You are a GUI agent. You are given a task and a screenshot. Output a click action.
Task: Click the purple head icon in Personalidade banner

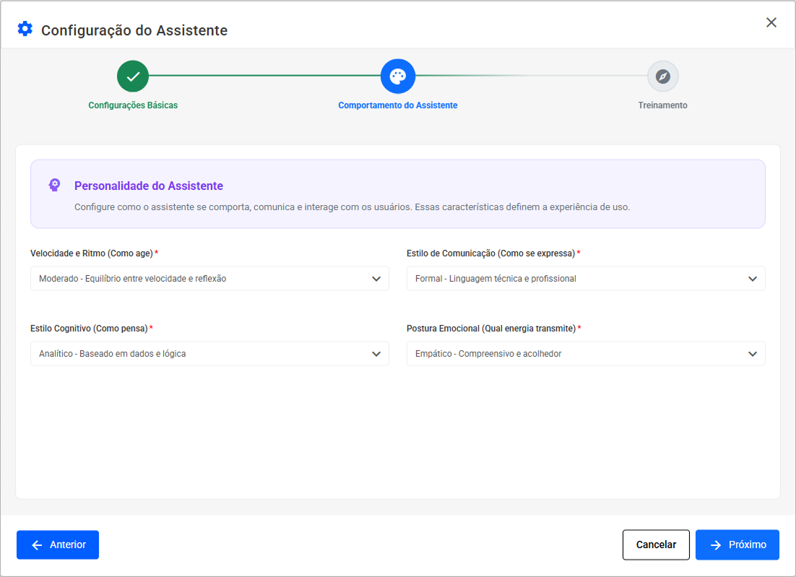(x=54, y=186)
